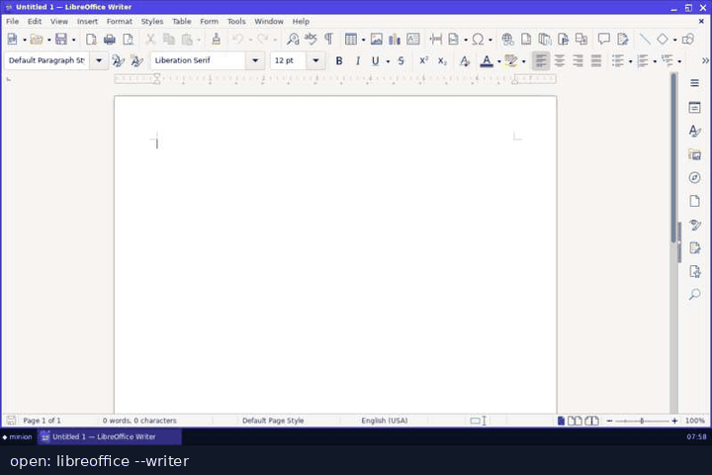
Task: Expand the 12 pt font size dropdown
Action: pyautogui.click(x=315, y=60)
